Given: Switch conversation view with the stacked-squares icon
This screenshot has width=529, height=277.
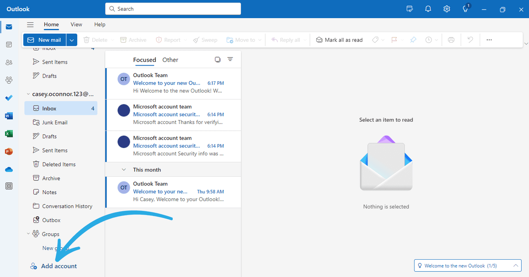Looking at the screenshot, I should (218, 59).
